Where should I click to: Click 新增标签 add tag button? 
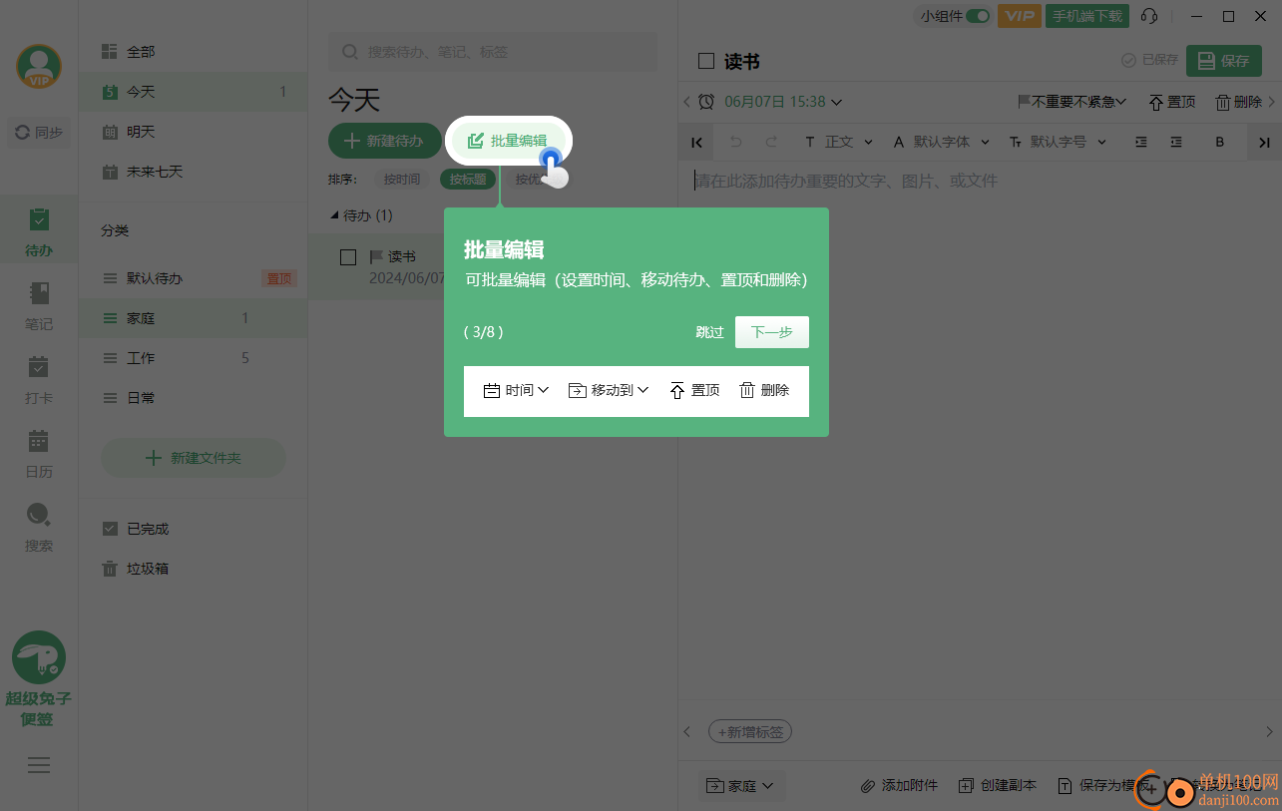[x=750, y=732]
